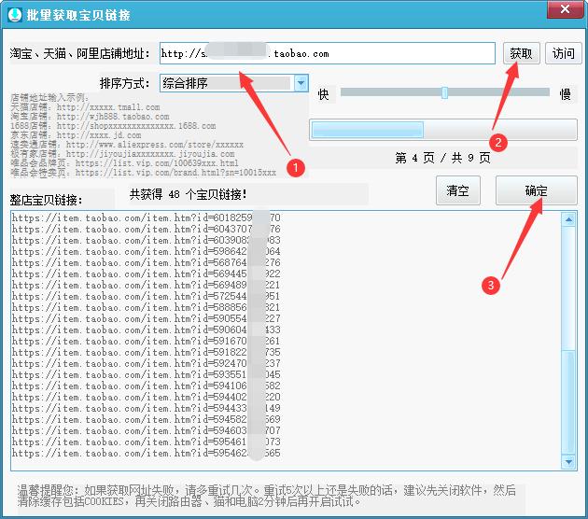Select the 综合排序 combo box
The image size is (588, 519).
pyautogui.click(x=234, y=83)
